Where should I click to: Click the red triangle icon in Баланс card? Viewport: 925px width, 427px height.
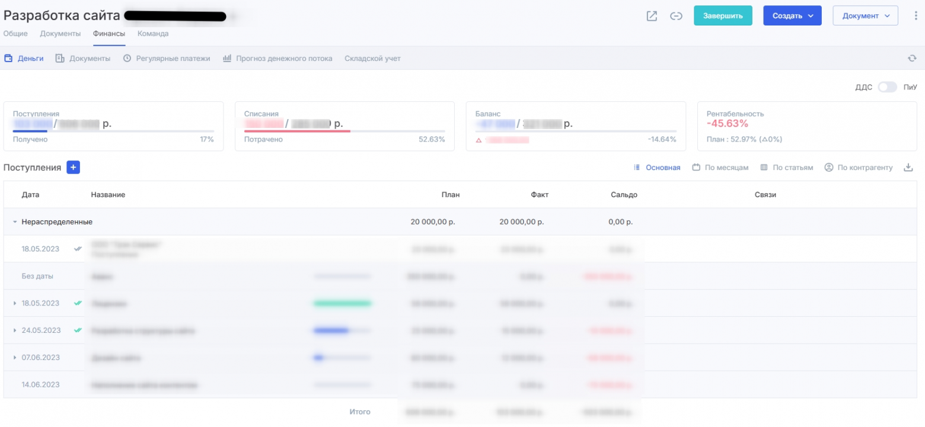coord(478,140)
